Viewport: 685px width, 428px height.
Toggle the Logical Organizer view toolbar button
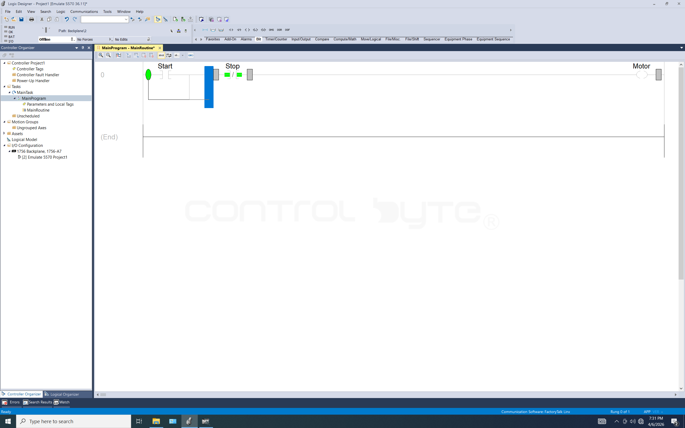pyautogui.click(x=166, y=19)
